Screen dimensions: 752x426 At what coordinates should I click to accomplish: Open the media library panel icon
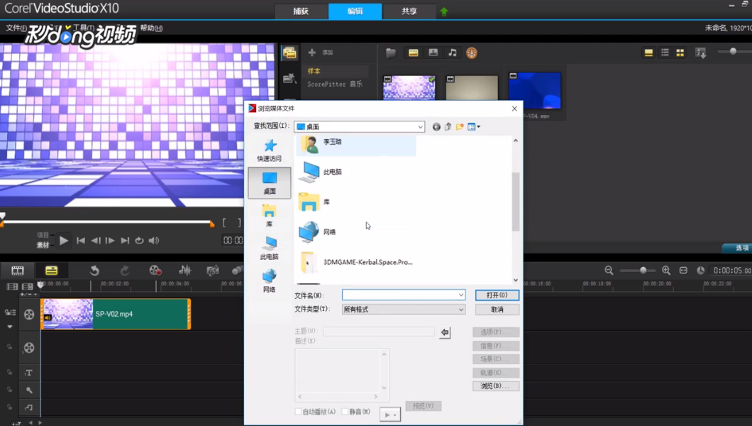289,53
